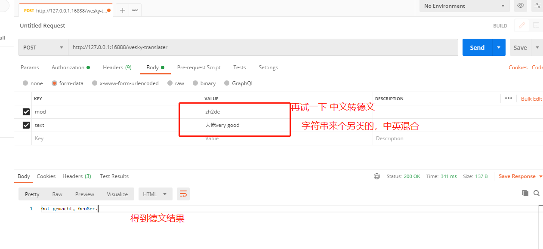Switch to the Params tab
Viewport: 543px width, 249px height.
30,68
